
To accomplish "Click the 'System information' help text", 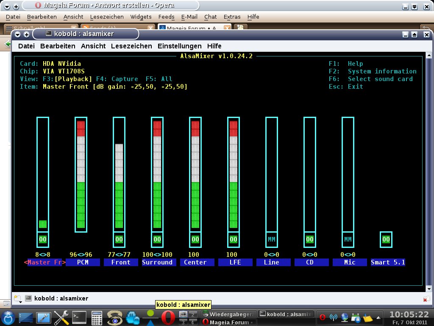I will click(382, 71).
